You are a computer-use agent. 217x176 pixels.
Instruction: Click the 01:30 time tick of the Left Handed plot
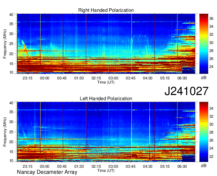[x=79, y=166]
